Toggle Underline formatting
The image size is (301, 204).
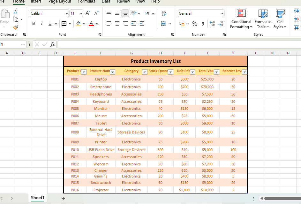(50, 24)
